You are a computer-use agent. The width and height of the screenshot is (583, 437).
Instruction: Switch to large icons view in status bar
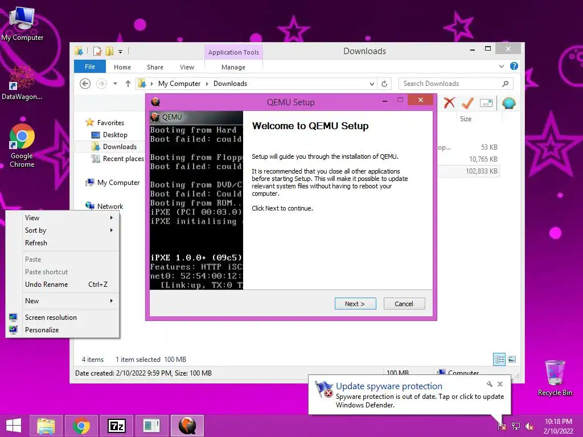coord(512,359)
